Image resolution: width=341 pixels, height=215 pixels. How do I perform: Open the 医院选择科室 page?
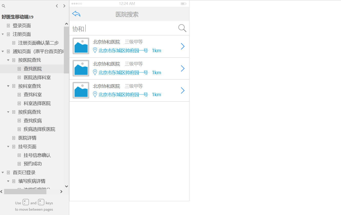[37, 77]
